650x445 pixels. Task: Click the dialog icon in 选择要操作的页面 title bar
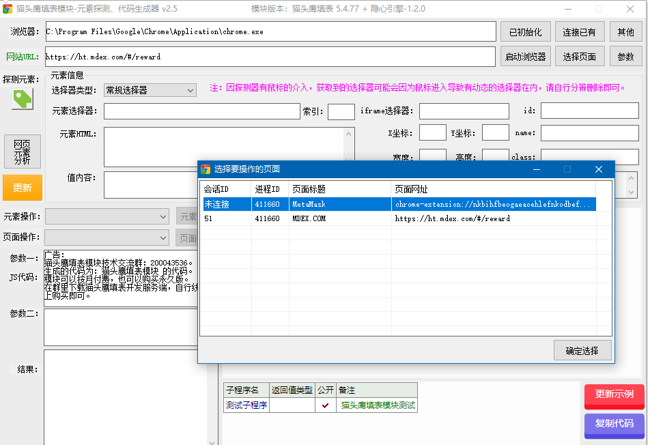[206, 169]
